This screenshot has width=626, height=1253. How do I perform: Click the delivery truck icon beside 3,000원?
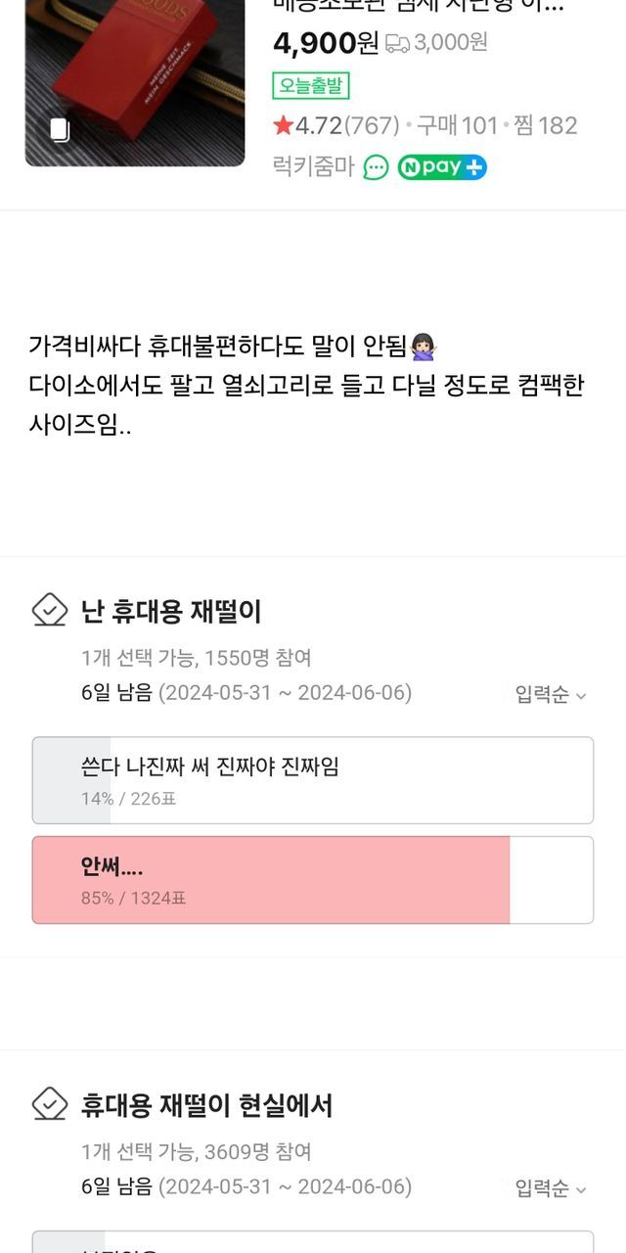(x=397, y=43)
